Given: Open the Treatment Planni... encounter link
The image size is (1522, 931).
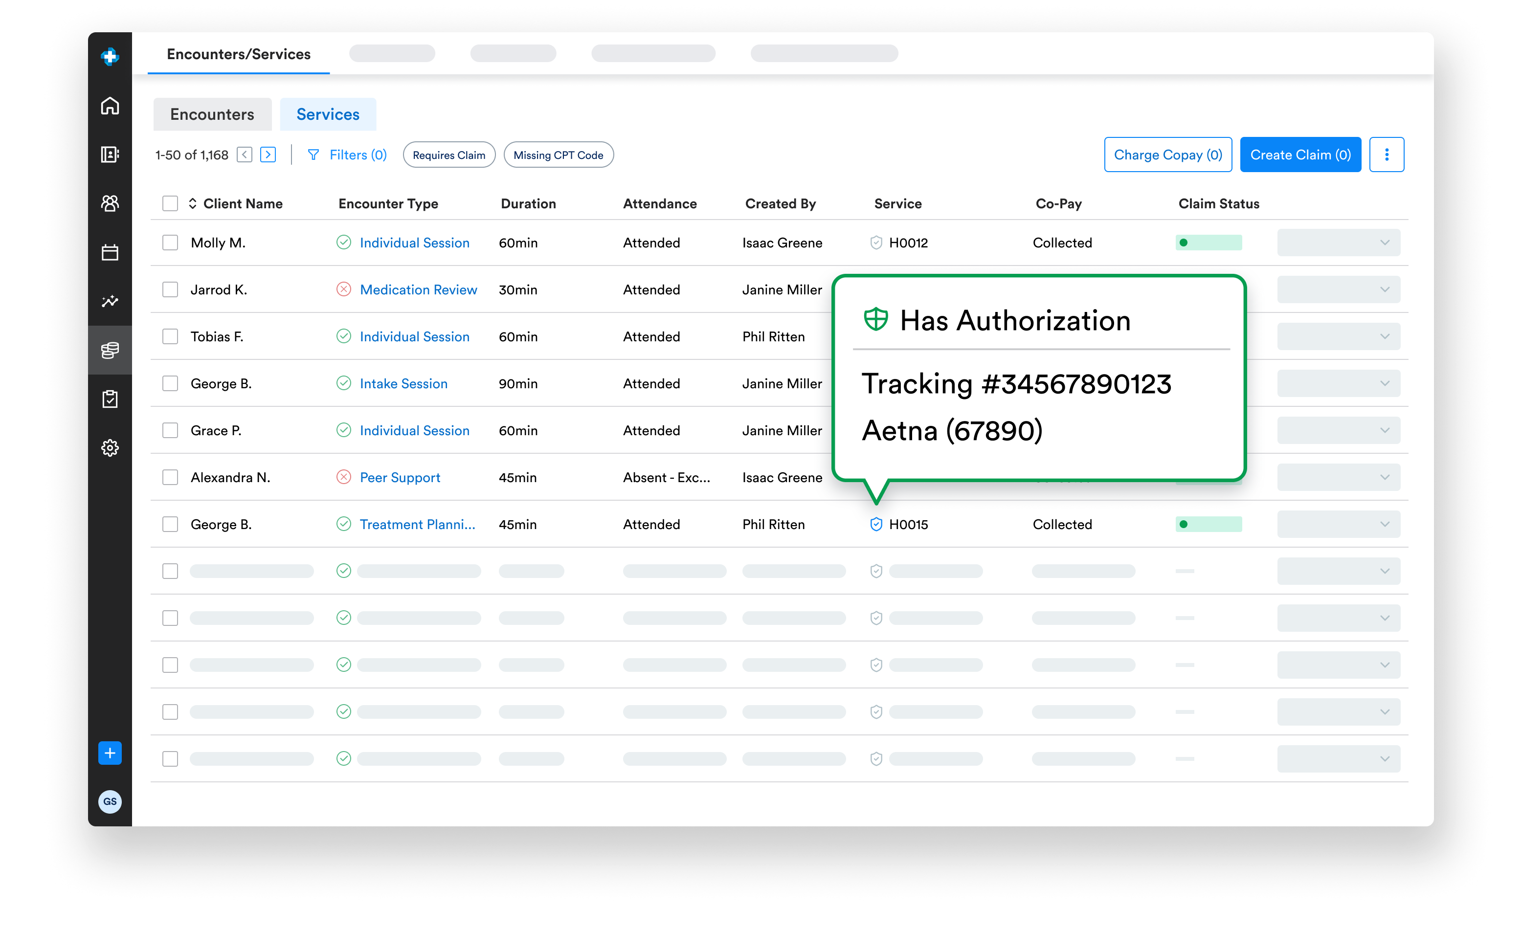Looking at the screenshot, I should point(418,524).
